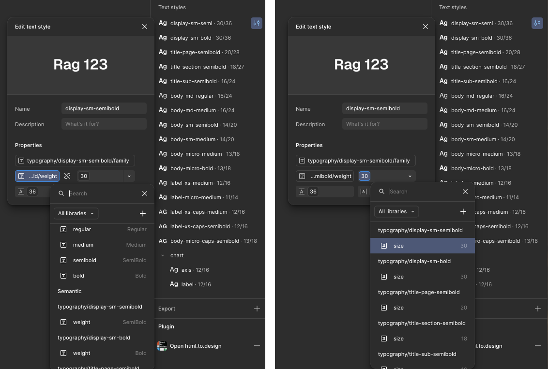Image resolution: width=548 pixels, height=369 pixels.
Task: Click the line height icon next to 36
Action: pyautogui.click(x=21, y=192)
